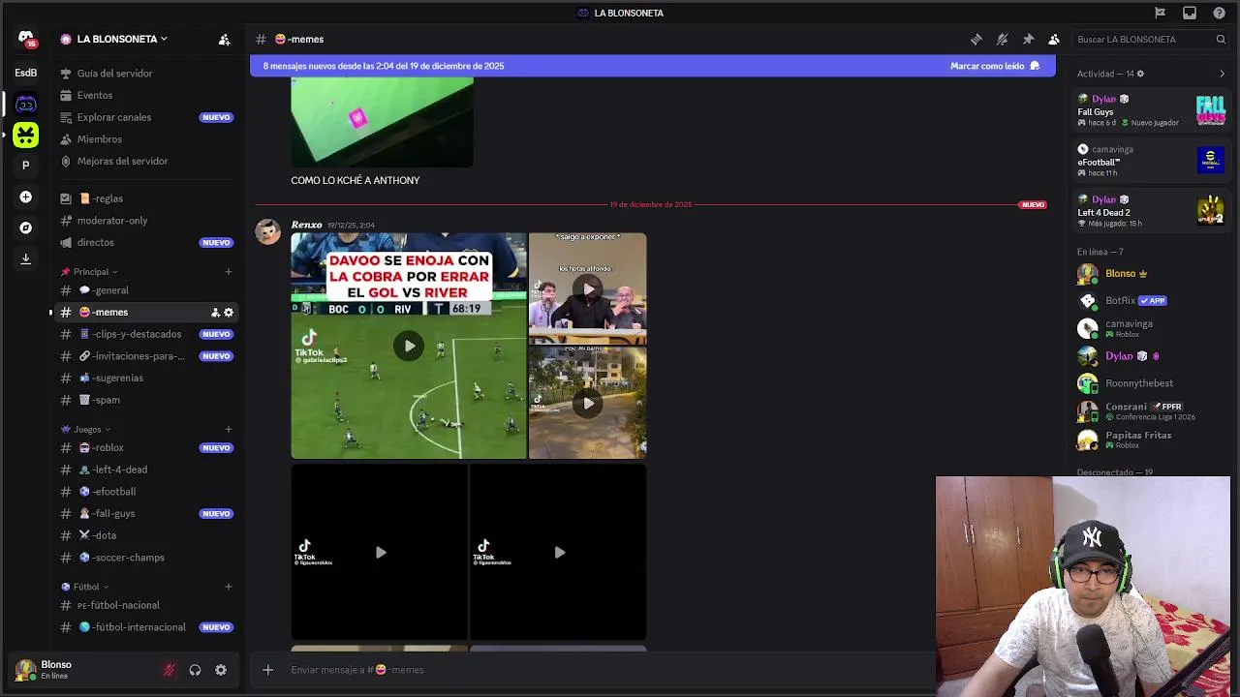
Task: Select the reglas channel
Action: point(145,198)
